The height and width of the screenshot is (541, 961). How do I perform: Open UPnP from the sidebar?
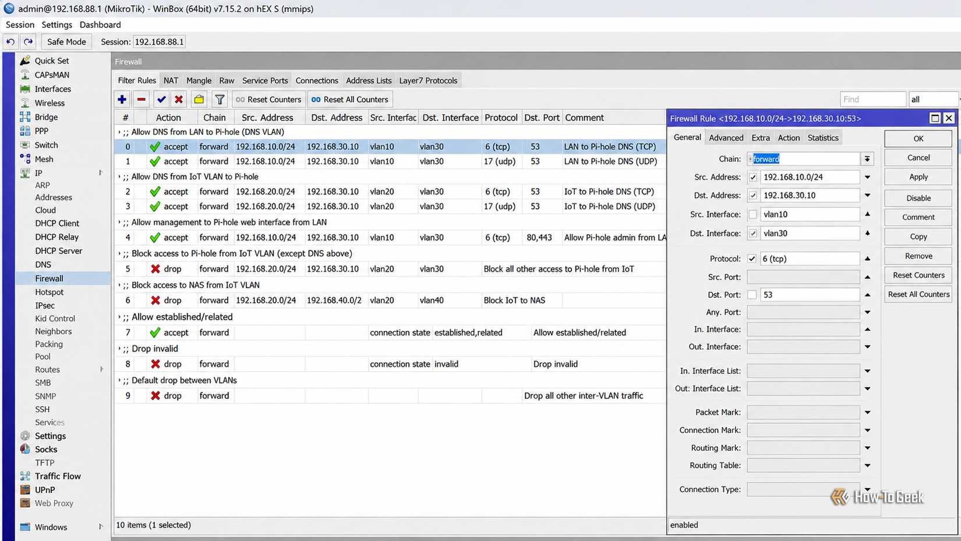pos(45,490)
